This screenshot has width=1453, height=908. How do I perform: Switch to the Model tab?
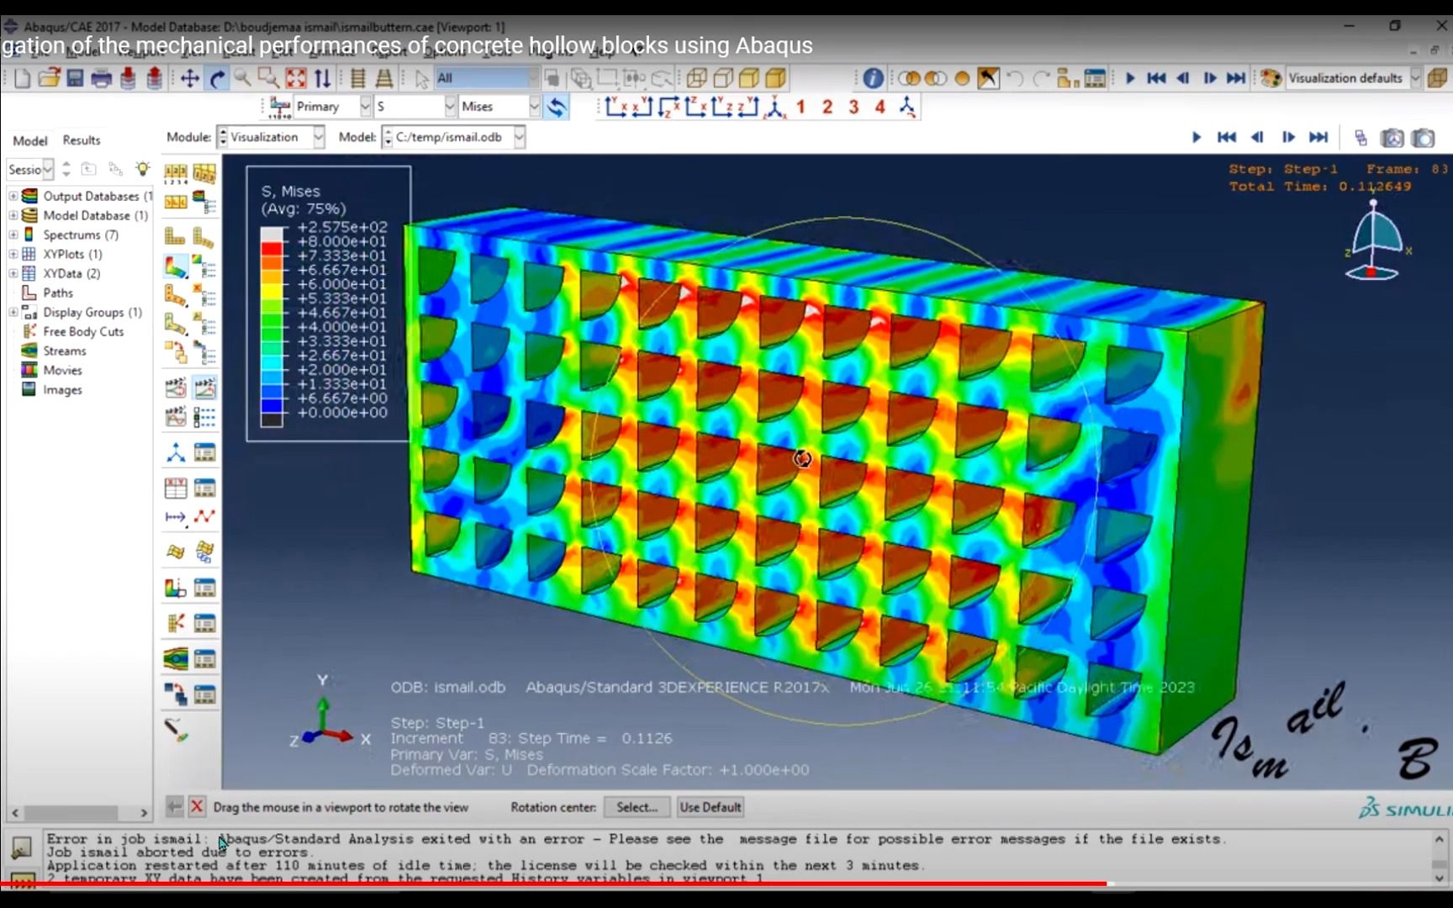tap(30, 140)
